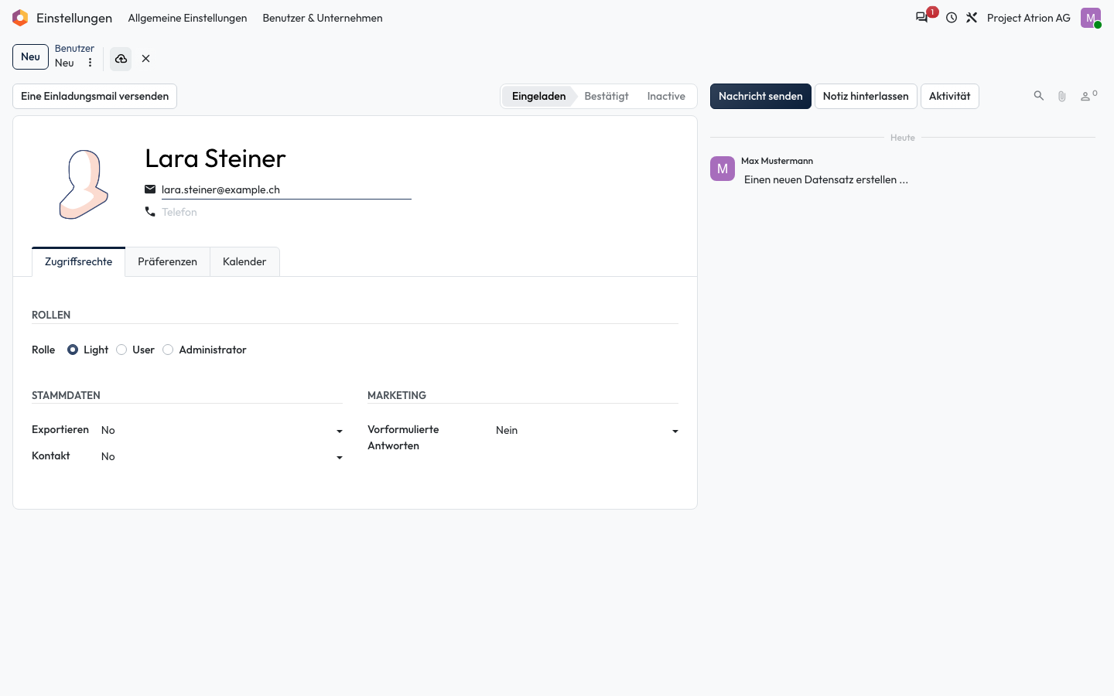Select the Administrator role radio button
This screenshot has height=696, width=1114.
[168, 350]
